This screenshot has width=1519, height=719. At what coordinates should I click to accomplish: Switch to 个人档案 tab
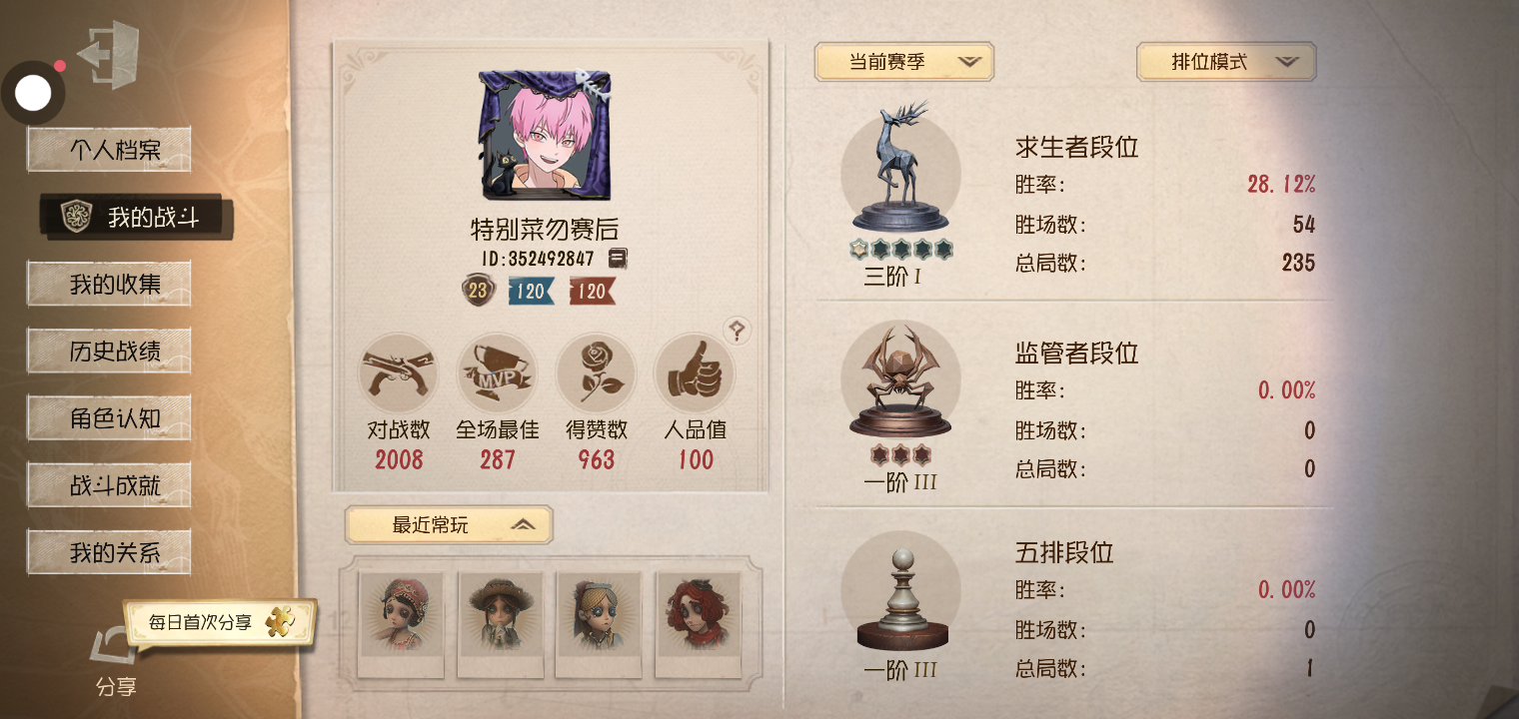coord(109,151)
